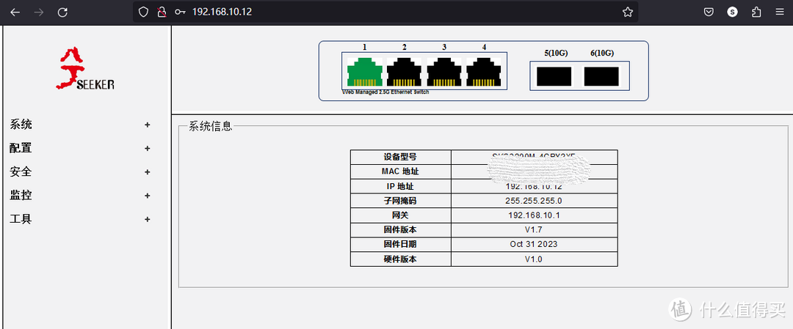Click the 固件日期 row label
The image size is (793, 329).
click(401, 244)
